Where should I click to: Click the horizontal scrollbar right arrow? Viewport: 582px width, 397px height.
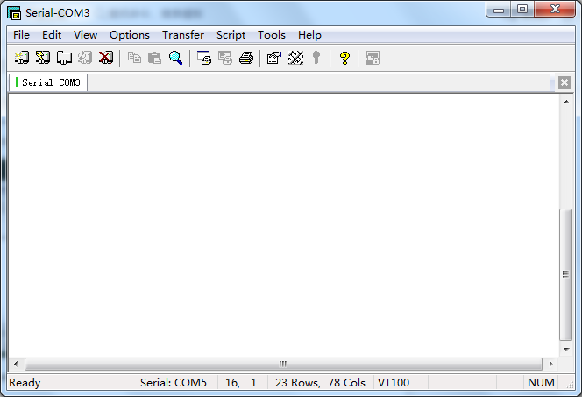coord(550,364)
